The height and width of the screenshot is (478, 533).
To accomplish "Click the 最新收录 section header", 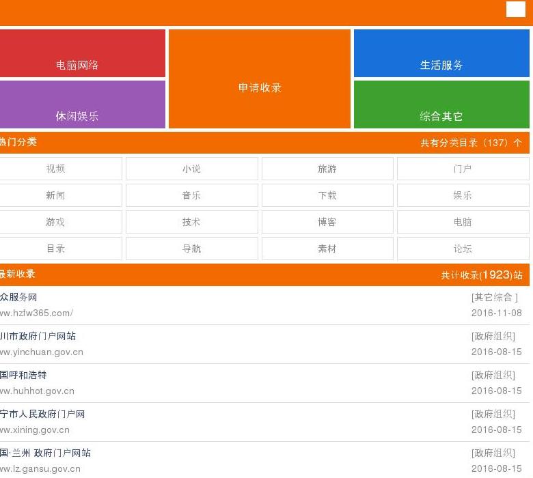I will point(17,274).
